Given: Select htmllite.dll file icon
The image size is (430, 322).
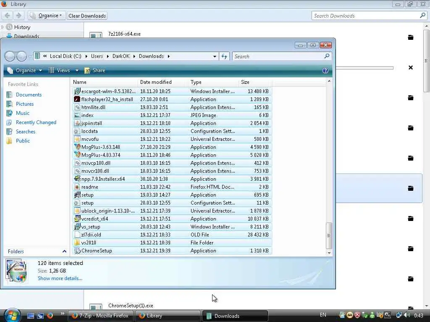Looking at the screenshot, I should (x=77, y=107).
